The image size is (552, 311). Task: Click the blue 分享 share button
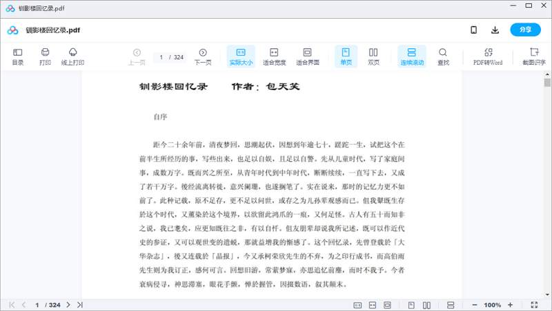526,30
